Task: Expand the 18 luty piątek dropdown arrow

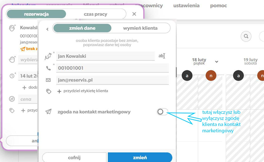Action: point(217,62)
